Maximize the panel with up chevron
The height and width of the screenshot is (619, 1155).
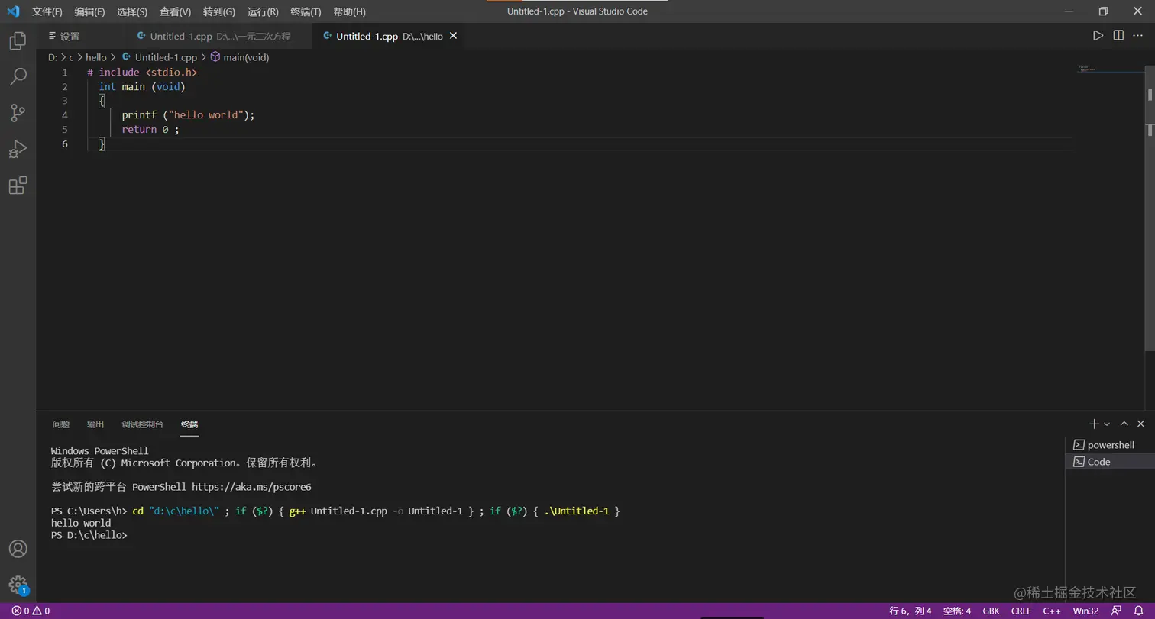[1124, 424]
